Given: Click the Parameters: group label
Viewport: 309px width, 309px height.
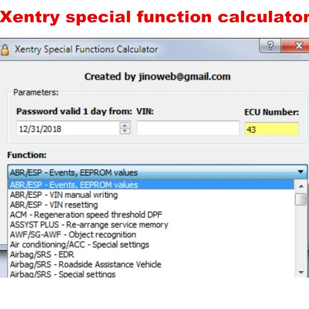Looking at the screenshot, I should click(x=36, y=92).
